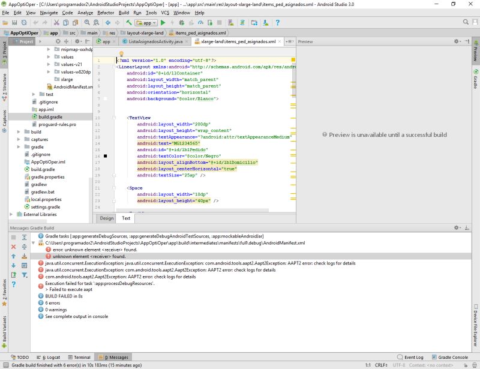480x369 pixels.
Task: Run the app using the green Run button
Action: tap(163, 23)
